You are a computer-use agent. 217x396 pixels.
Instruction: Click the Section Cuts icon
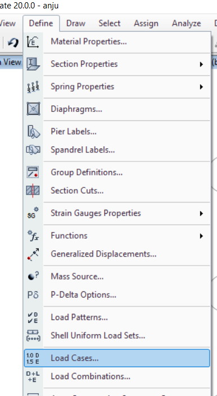[x=33, y=191]
